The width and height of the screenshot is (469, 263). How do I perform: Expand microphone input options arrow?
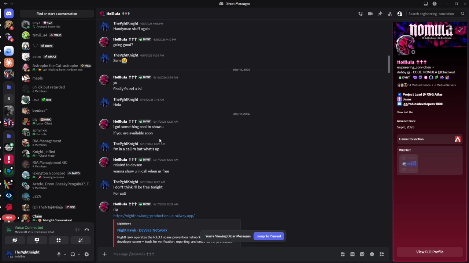65,254
